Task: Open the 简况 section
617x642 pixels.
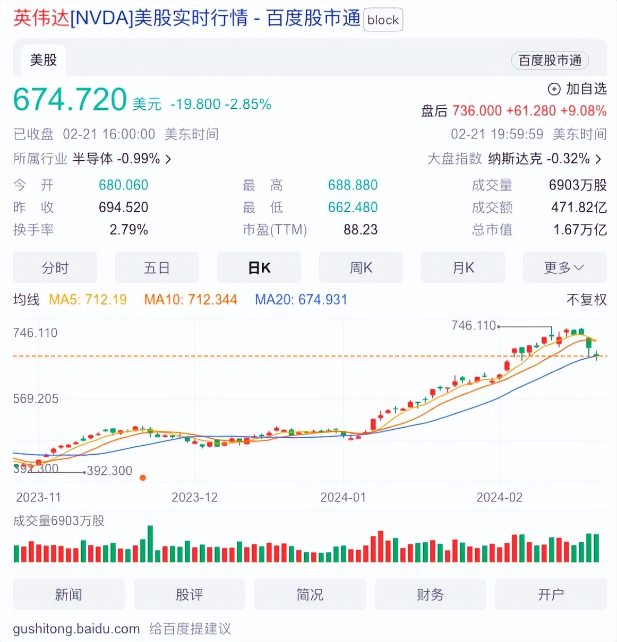Action: click(x=310, y=595)
